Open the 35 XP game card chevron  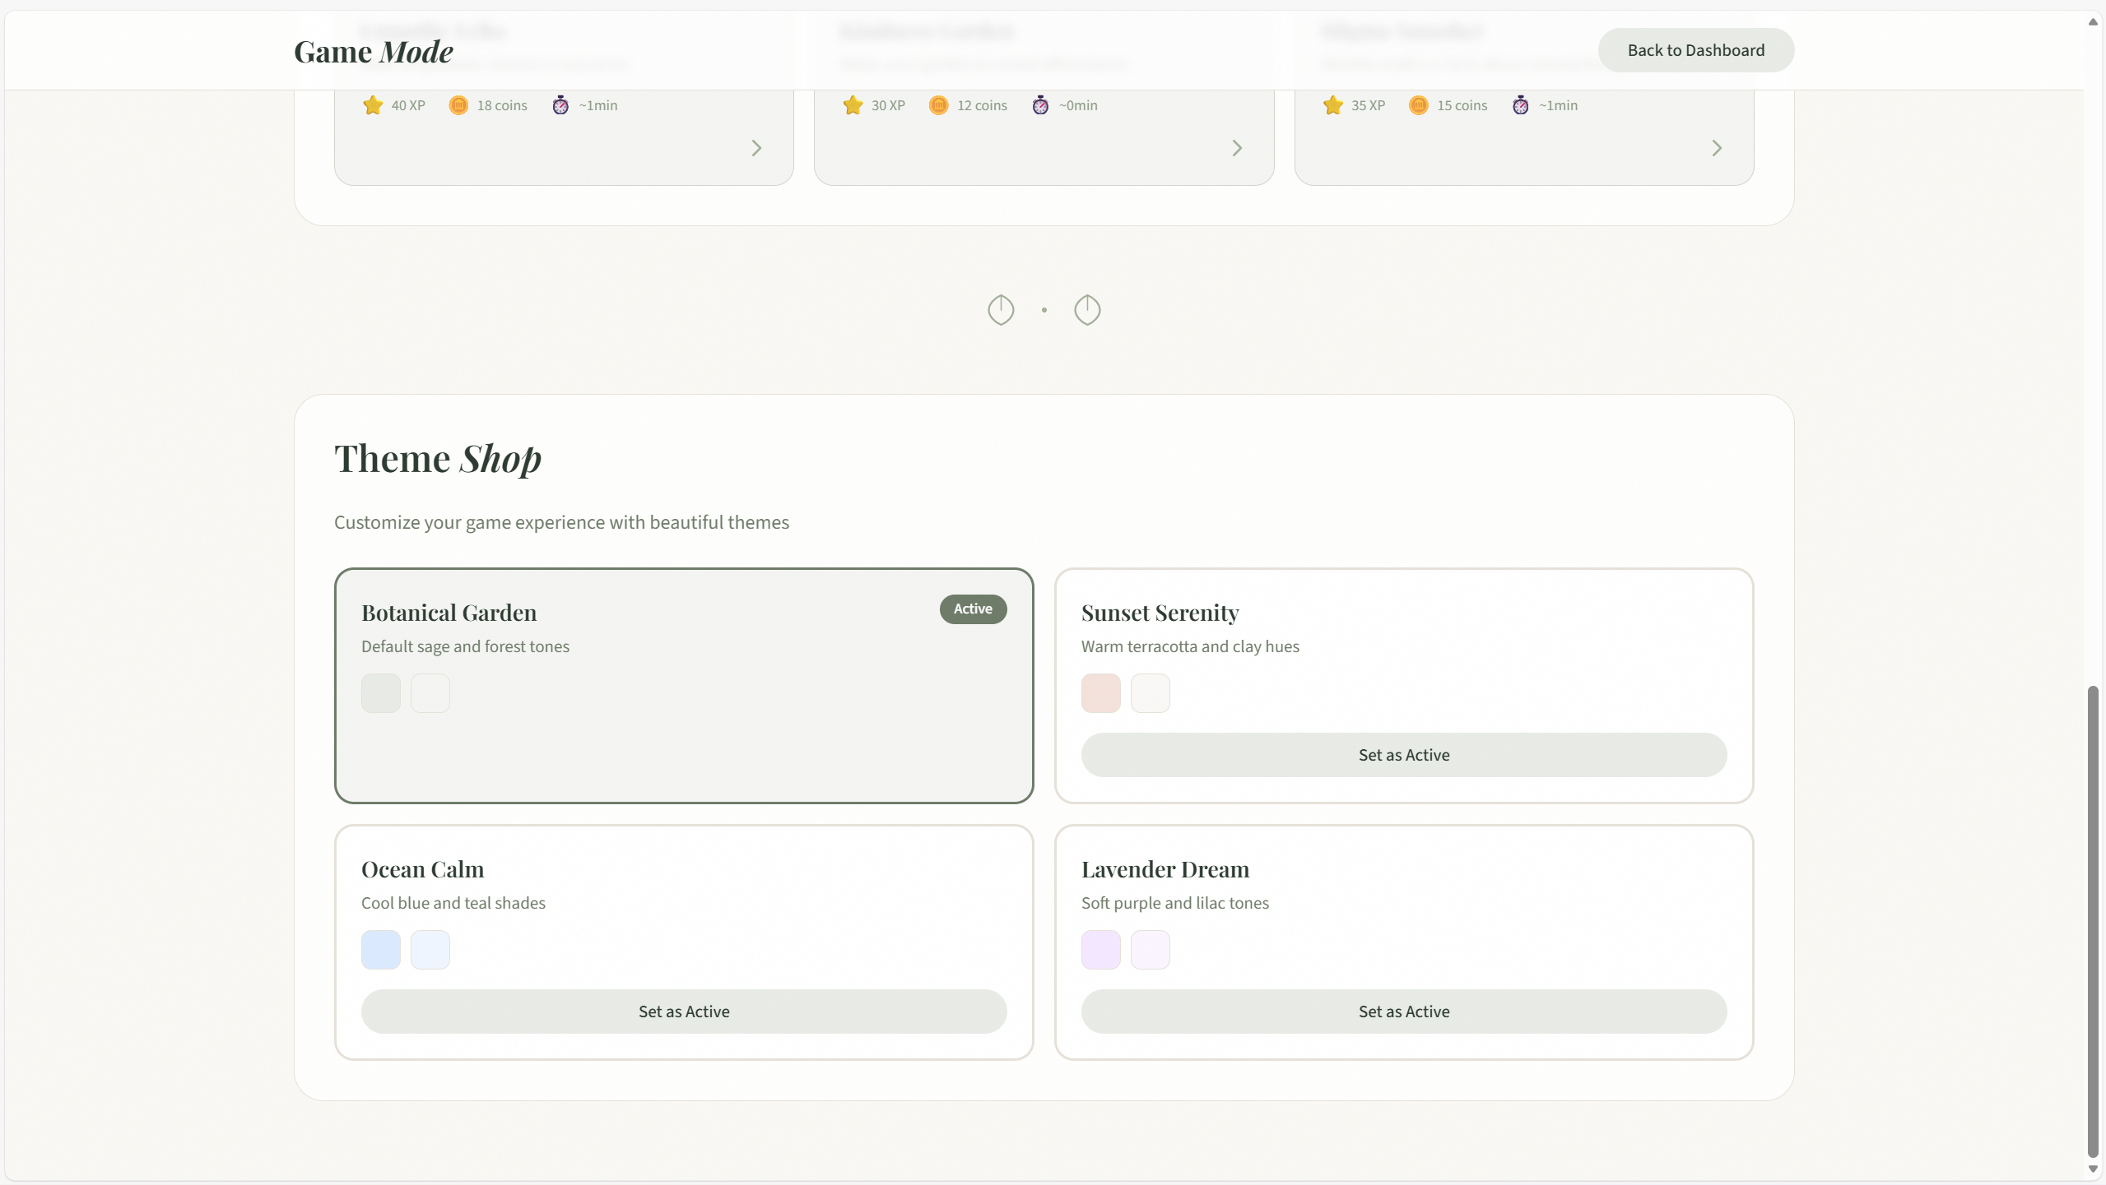(x=1716, y=148)
